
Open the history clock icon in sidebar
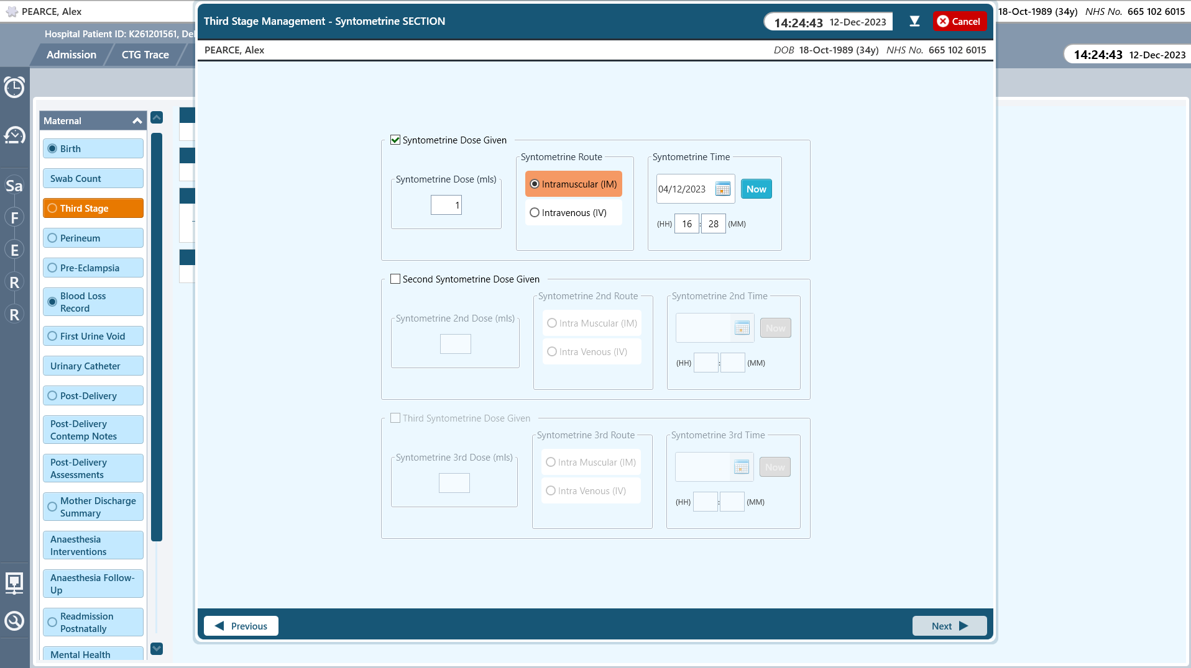coord(14,135)
